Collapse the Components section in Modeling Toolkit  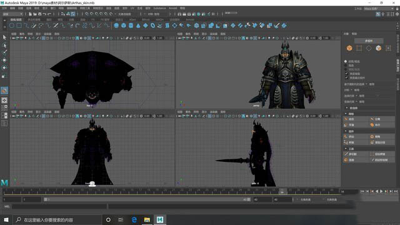click(346, 131)
